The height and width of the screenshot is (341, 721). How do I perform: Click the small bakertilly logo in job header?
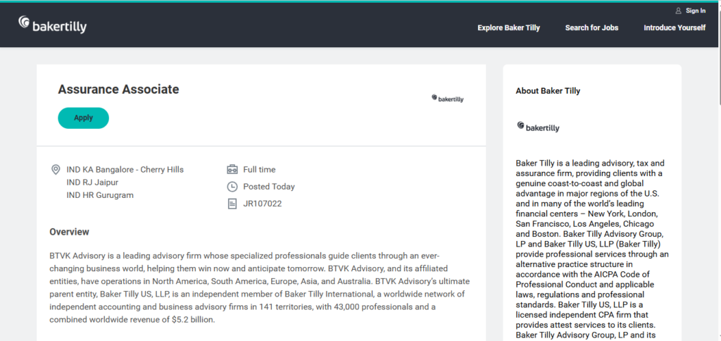[447, 98]
